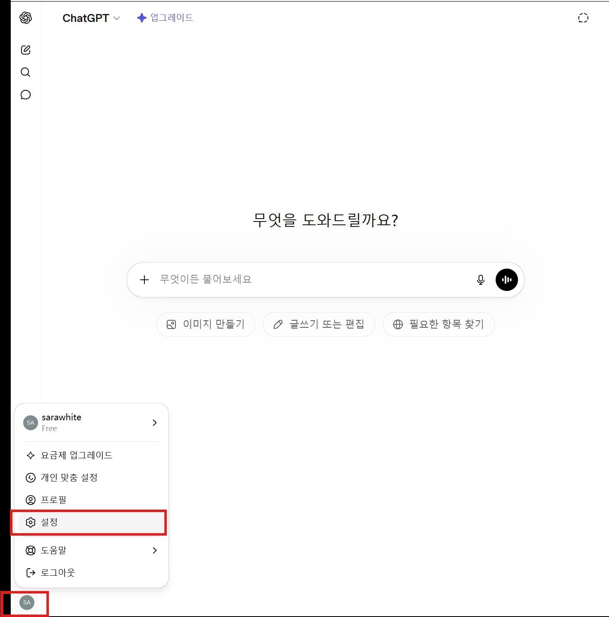Select 요금제 업그레이드 menu item
Viewport: 609px width, 617px height.
(x=91, y=455)
